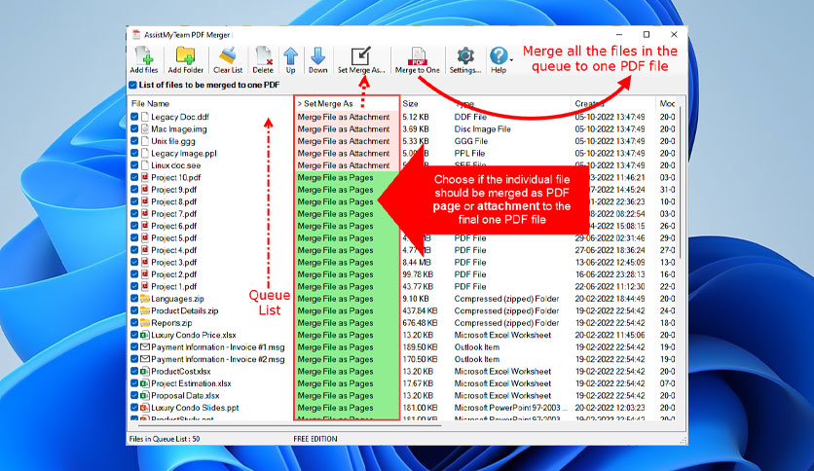Toggle 'List of files to be merged' checkbox
The image size is (814, 471).
click(x=132, y=85)
